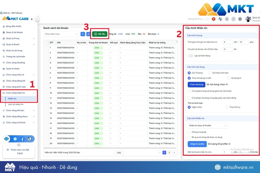Click the up chevron above version info
260x173 pixels.
19,145
